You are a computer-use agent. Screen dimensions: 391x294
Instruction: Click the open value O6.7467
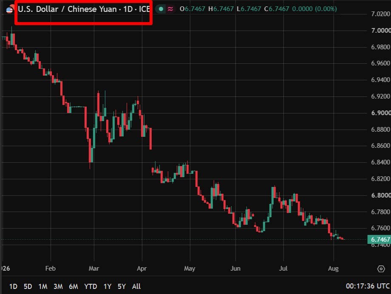click(192, 9)
